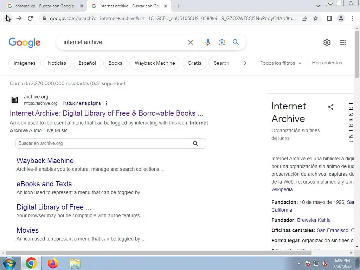This screenshot has height=270, width=360.
Task: Show hidden tray icons arrow
Action: tap(299, 263)
